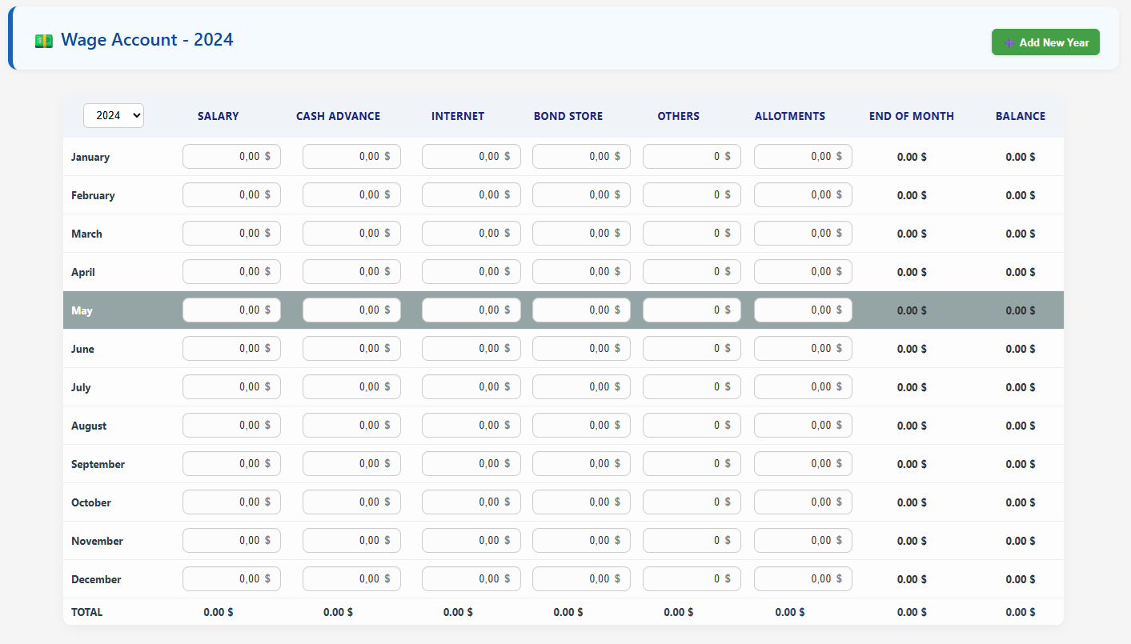The height and width of the screenshot is (644, 1131).
Task: Click the September Allotments input field
Action: click(x=803, y=464)
